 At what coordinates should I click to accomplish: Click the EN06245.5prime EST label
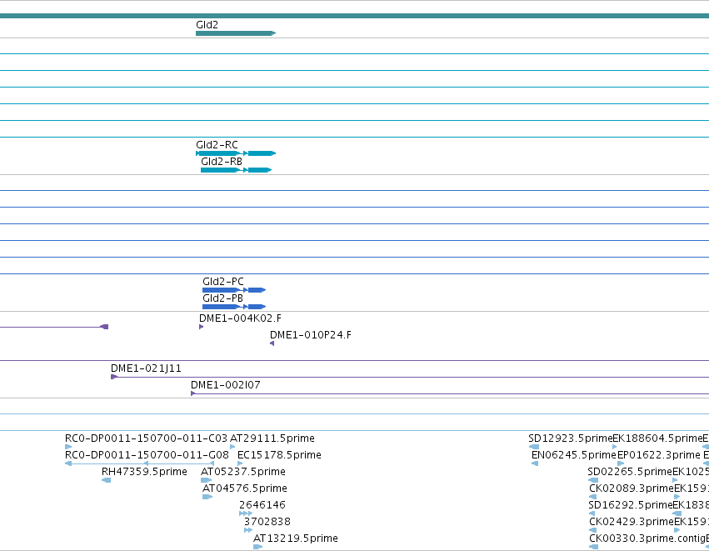pyautogui.click(x=574, y=455)
